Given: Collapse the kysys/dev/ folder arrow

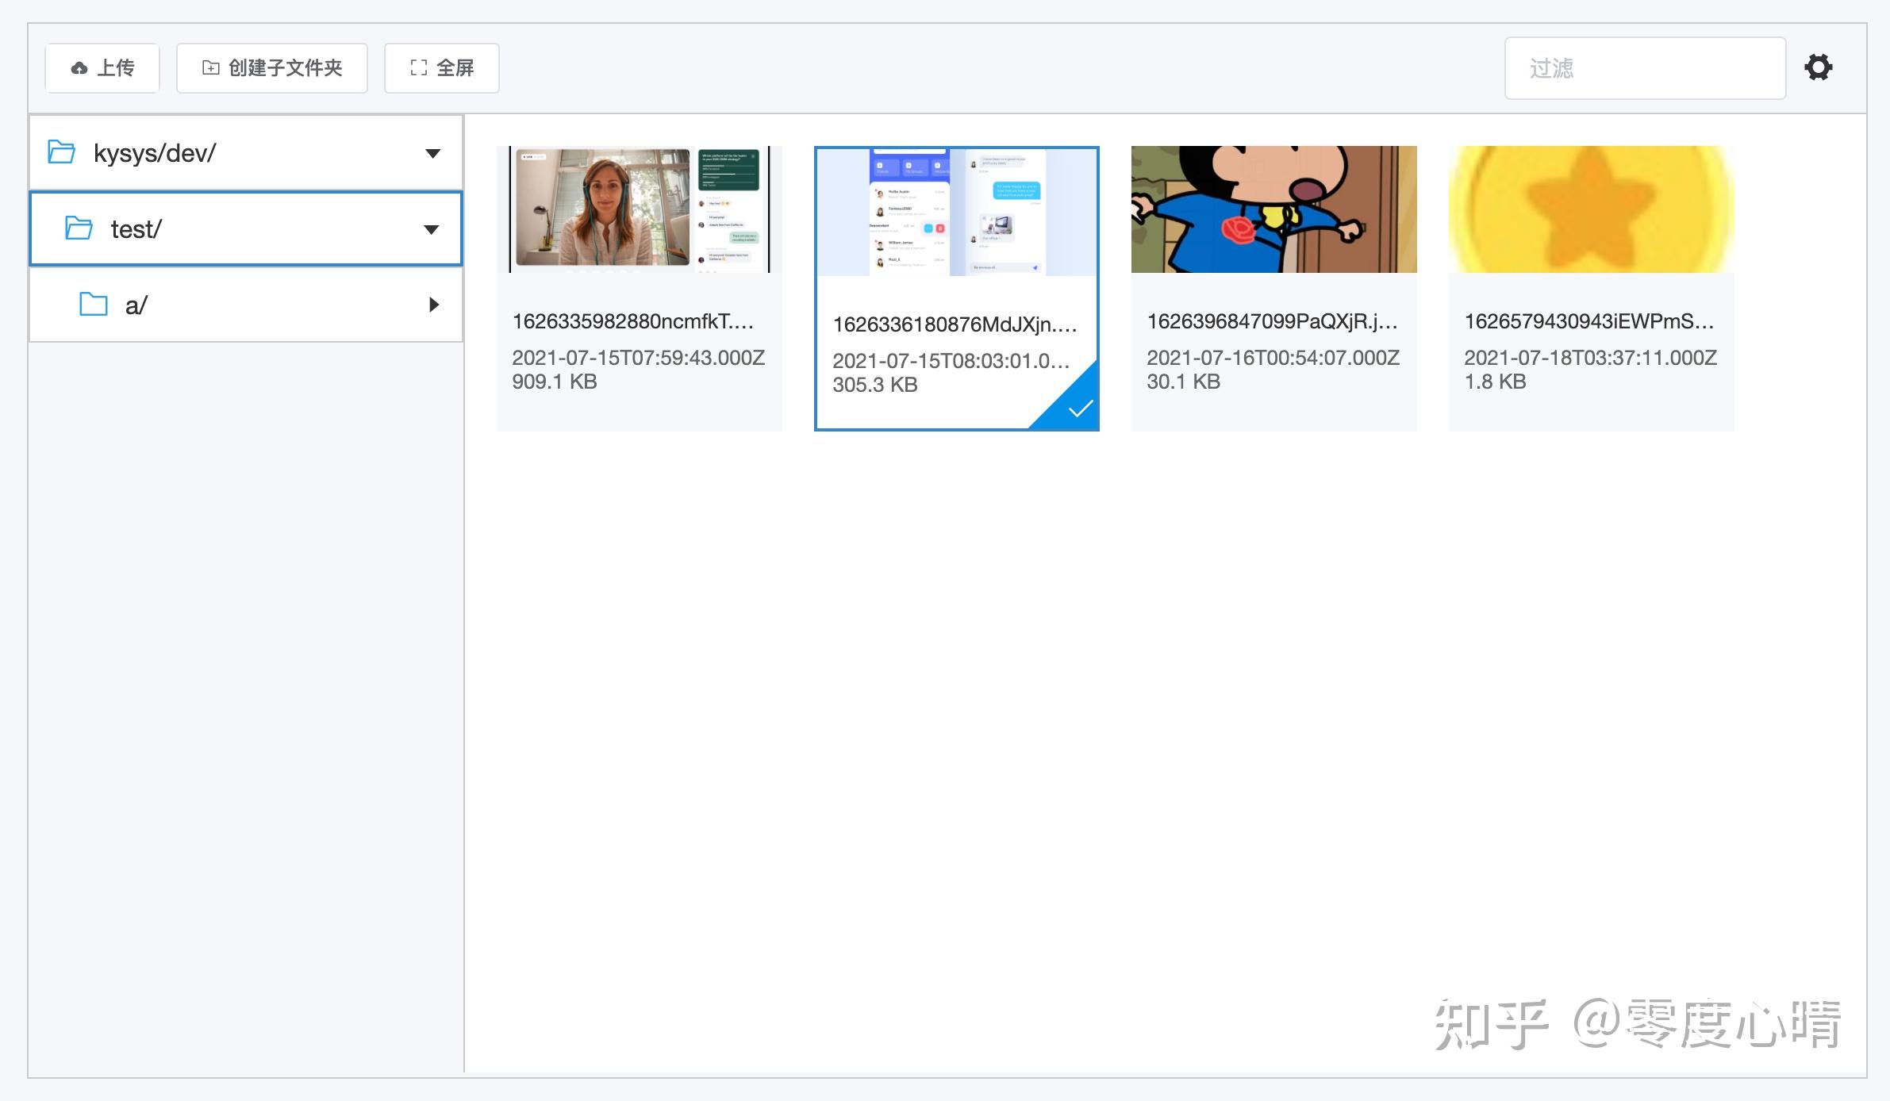Looking at the screenshot, I should (432, 153).
